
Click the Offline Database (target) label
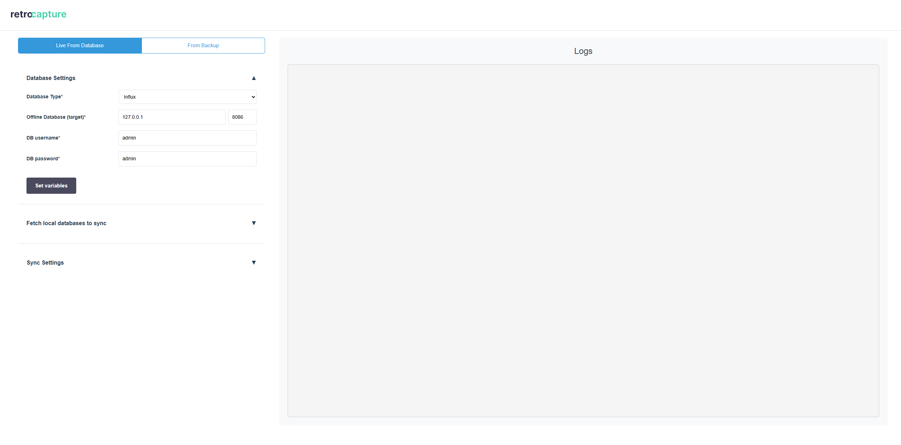[56, 117]
